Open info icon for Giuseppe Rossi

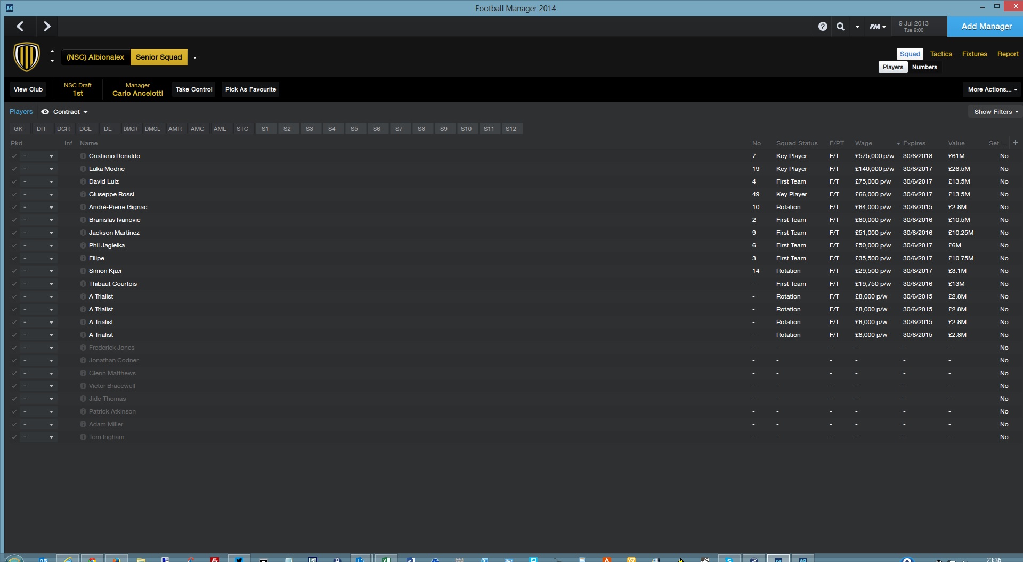[83, 194]
